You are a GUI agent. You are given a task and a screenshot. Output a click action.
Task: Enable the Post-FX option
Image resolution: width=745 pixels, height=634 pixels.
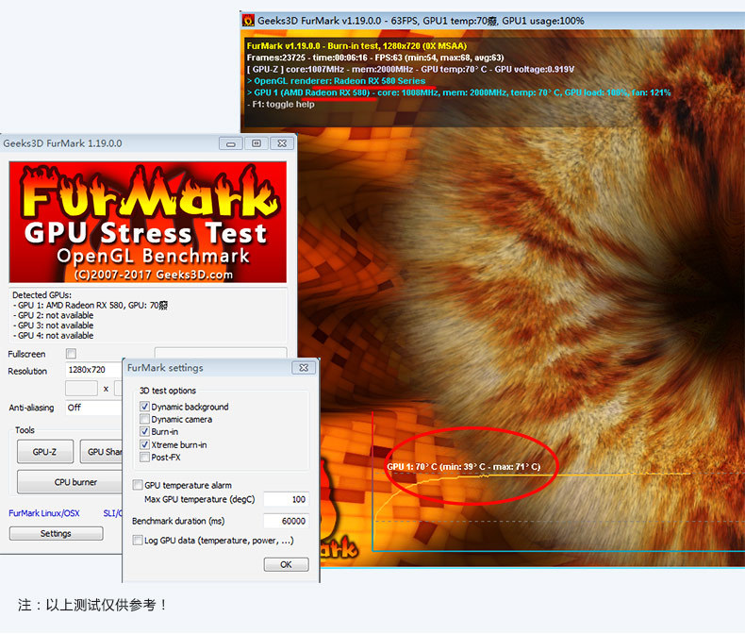[145, 458]
